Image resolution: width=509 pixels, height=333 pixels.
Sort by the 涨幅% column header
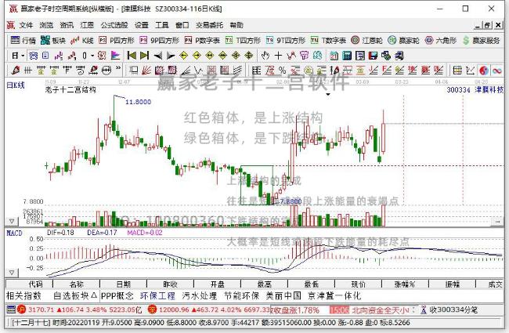pos(405,284)
